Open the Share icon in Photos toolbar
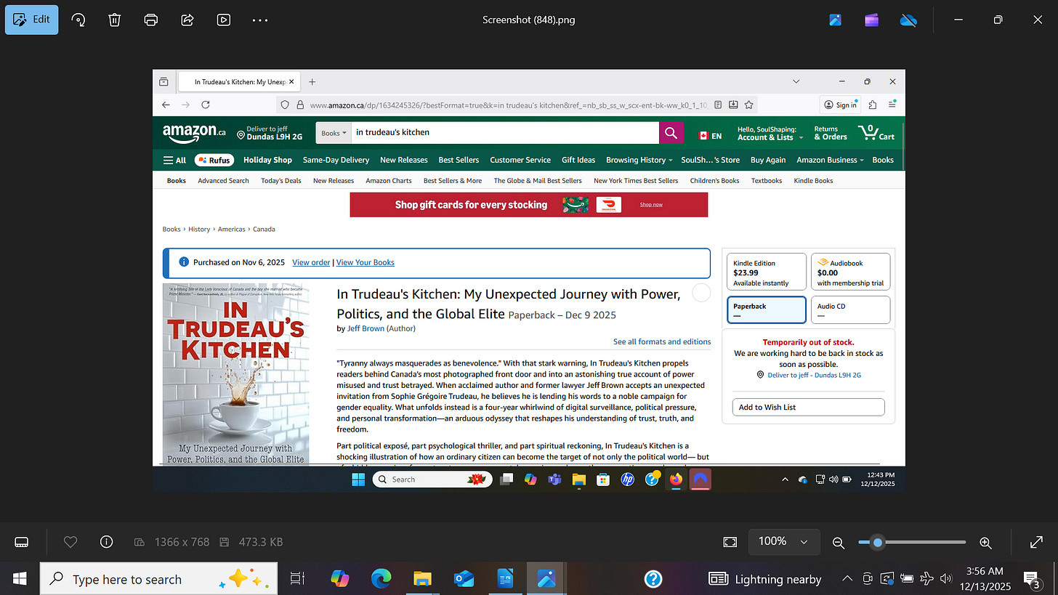1058x595 pixels. tap(187, 20)
